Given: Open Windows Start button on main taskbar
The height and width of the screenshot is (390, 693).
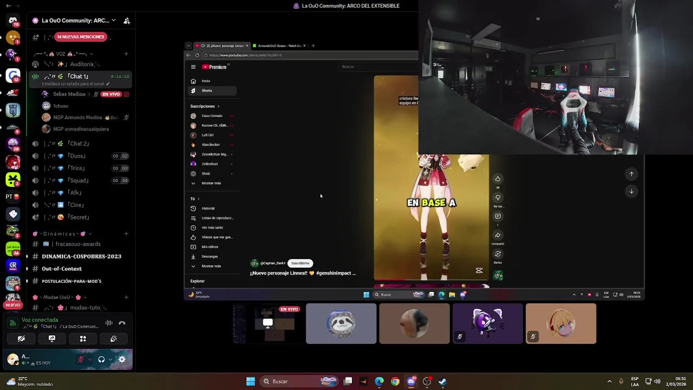Looking at the screenshot, I should (250, 381).
